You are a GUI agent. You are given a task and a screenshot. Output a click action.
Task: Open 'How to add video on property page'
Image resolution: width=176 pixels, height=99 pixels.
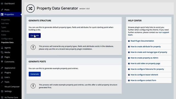coord(145,64)
